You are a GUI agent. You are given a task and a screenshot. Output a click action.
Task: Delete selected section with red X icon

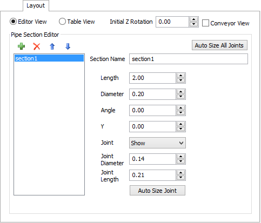point(37,46)
